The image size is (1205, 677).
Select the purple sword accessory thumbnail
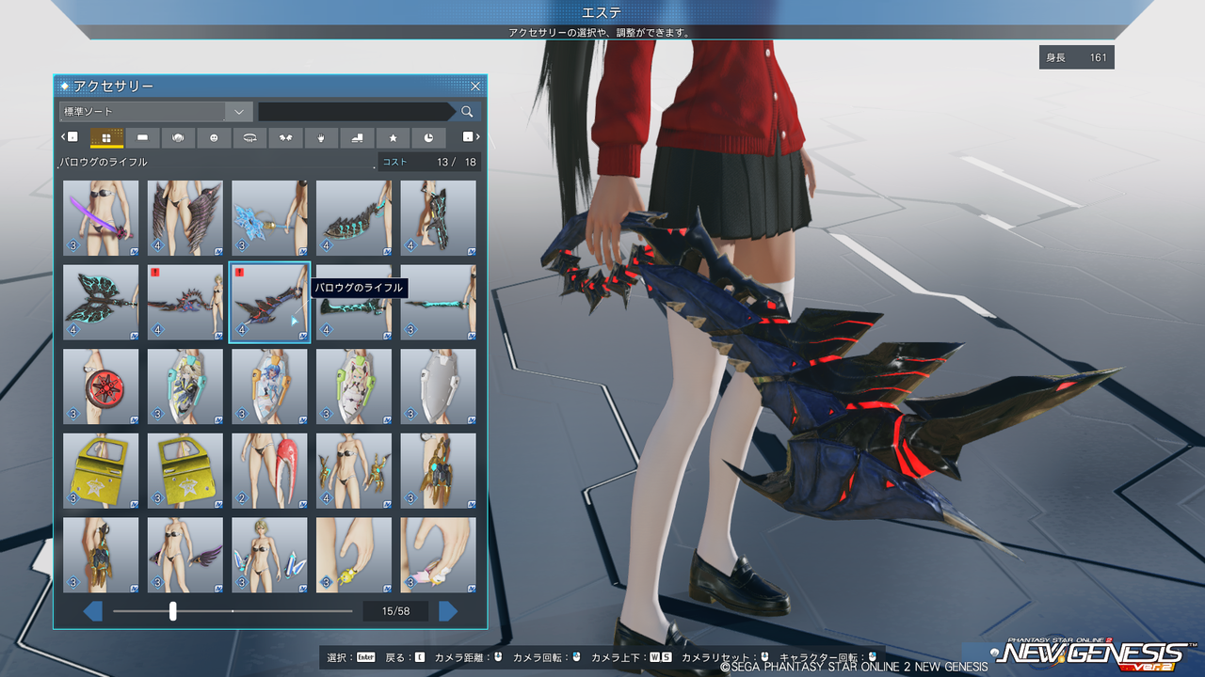tap(101, 218)
